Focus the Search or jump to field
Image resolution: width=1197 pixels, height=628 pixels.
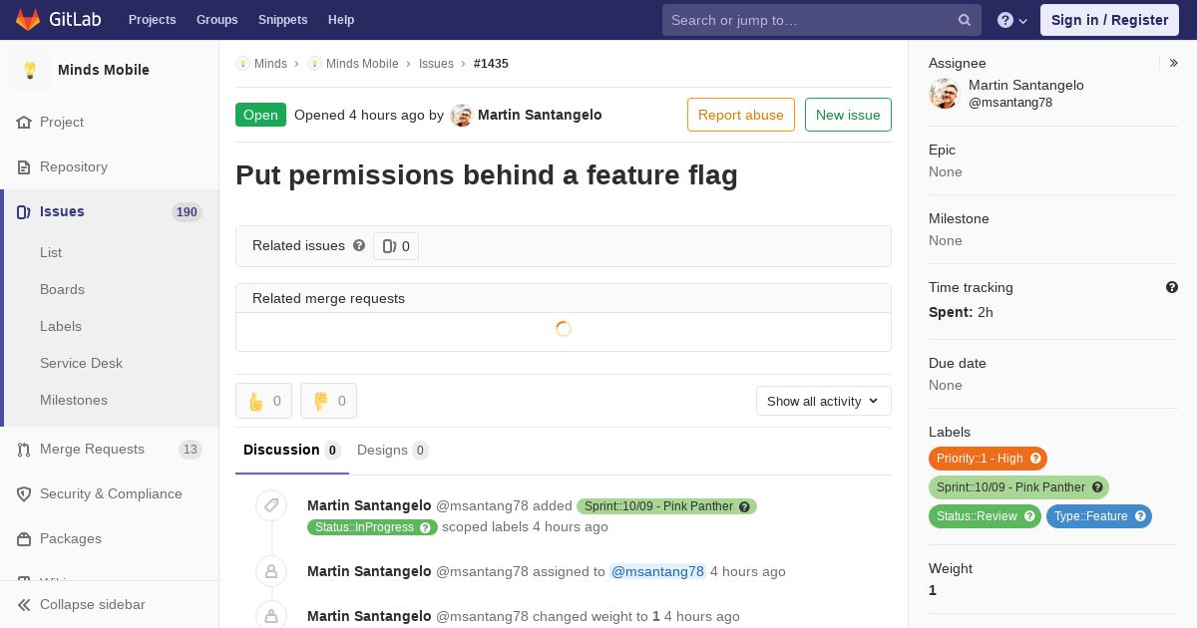(813, 20)
